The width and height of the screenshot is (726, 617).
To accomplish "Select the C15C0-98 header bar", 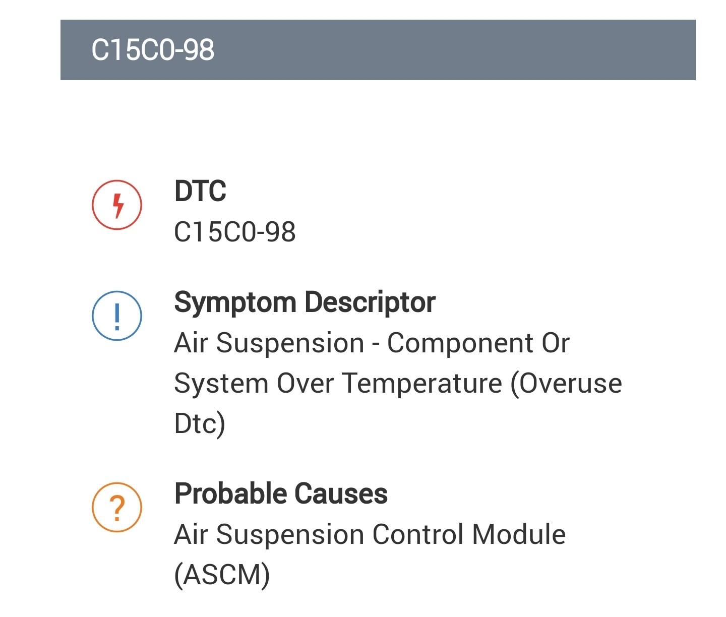I will [x=378, y=50].
